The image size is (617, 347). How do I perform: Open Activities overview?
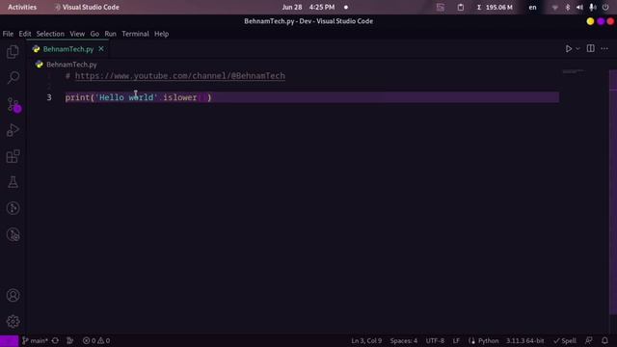click(22, 7)
